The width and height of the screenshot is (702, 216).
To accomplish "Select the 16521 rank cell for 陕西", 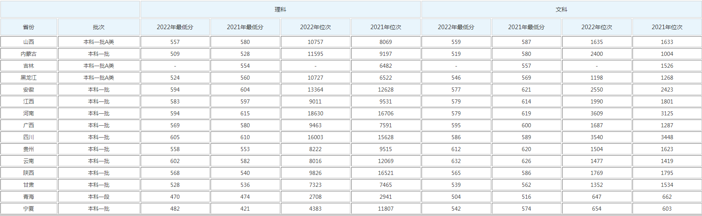I will (386, 173).
